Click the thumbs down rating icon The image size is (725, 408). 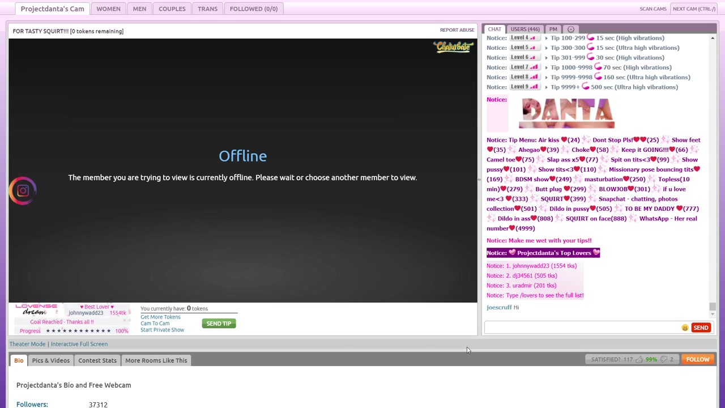pyautogui.click(x=664, y=359)
